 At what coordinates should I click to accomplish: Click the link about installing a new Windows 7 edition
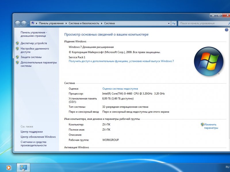click(x=121, y=61)
